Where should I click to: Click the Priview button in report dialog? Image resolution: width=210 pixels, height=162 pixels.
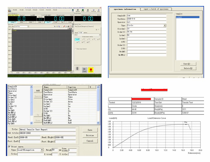click(90, 135)
